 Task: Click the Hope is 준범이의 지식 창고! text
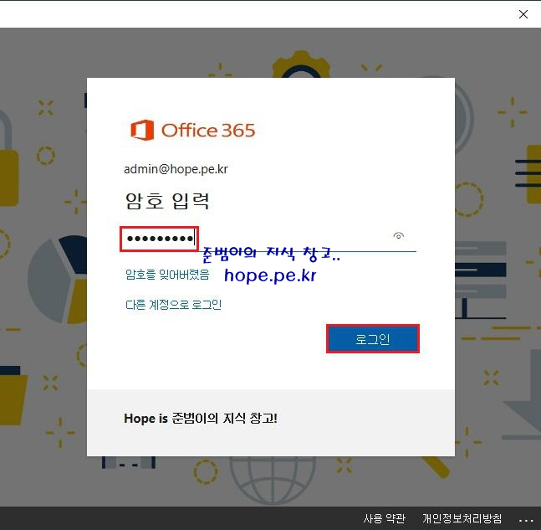click(x=201, y=419)
